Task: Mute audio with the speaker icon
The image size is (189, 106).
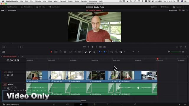Action: 169,52
